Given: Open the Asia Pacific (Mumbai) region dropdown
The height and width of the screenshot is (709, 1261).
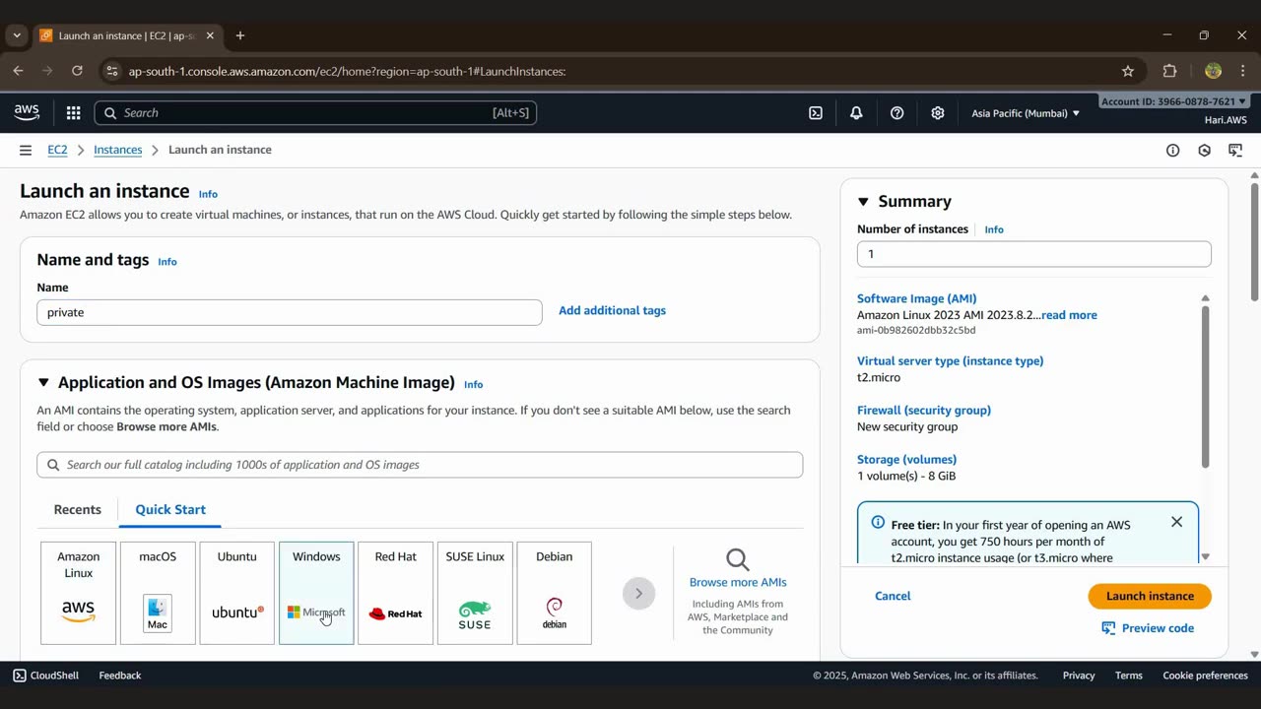Looking at the screenshot, I should pyautogui.click(x=1026, y=113).
